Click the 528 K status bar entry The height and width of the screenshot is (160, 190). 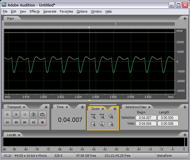click(x=59, y=156)
